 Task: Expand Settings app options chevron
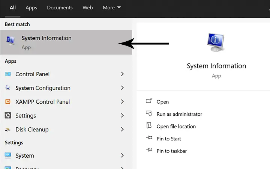pyautogui.click(x=122, y=115)
